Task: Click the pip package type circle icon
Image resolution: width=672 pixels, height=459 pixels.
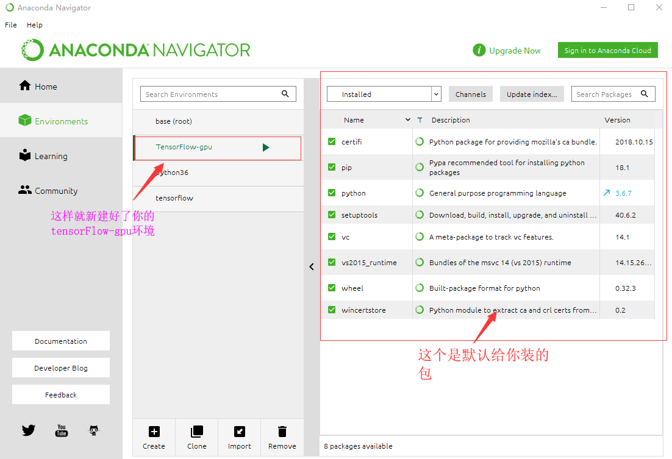Action: pyautogui.click(x=420, y=167)
